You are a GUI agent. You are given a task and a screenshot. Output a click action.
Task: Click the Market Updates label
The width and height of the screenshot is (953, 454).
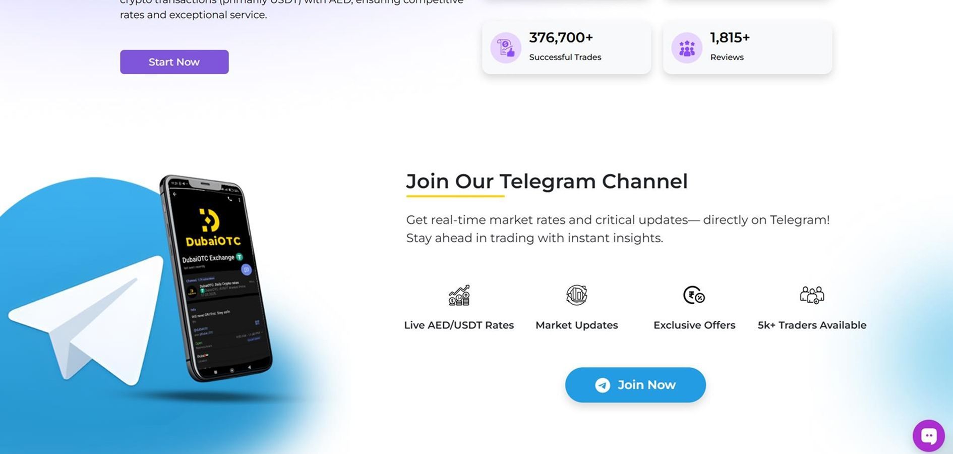(576, 325)
